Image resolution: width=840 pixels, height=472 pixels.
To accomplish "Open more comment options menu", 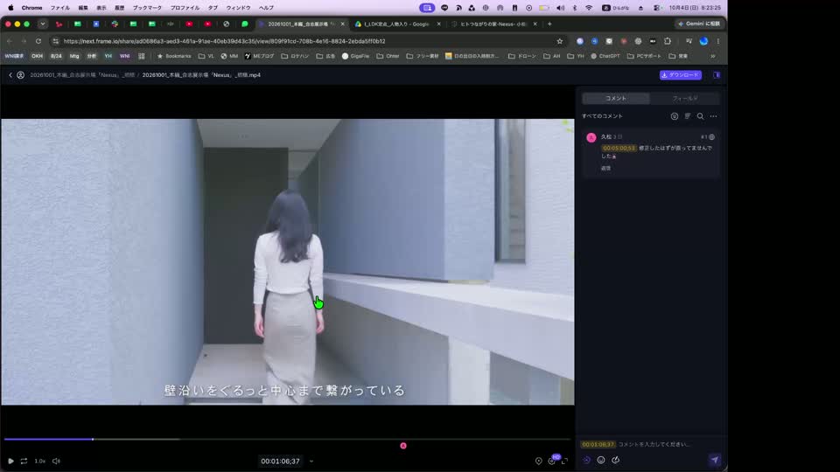I will point(713,116).
